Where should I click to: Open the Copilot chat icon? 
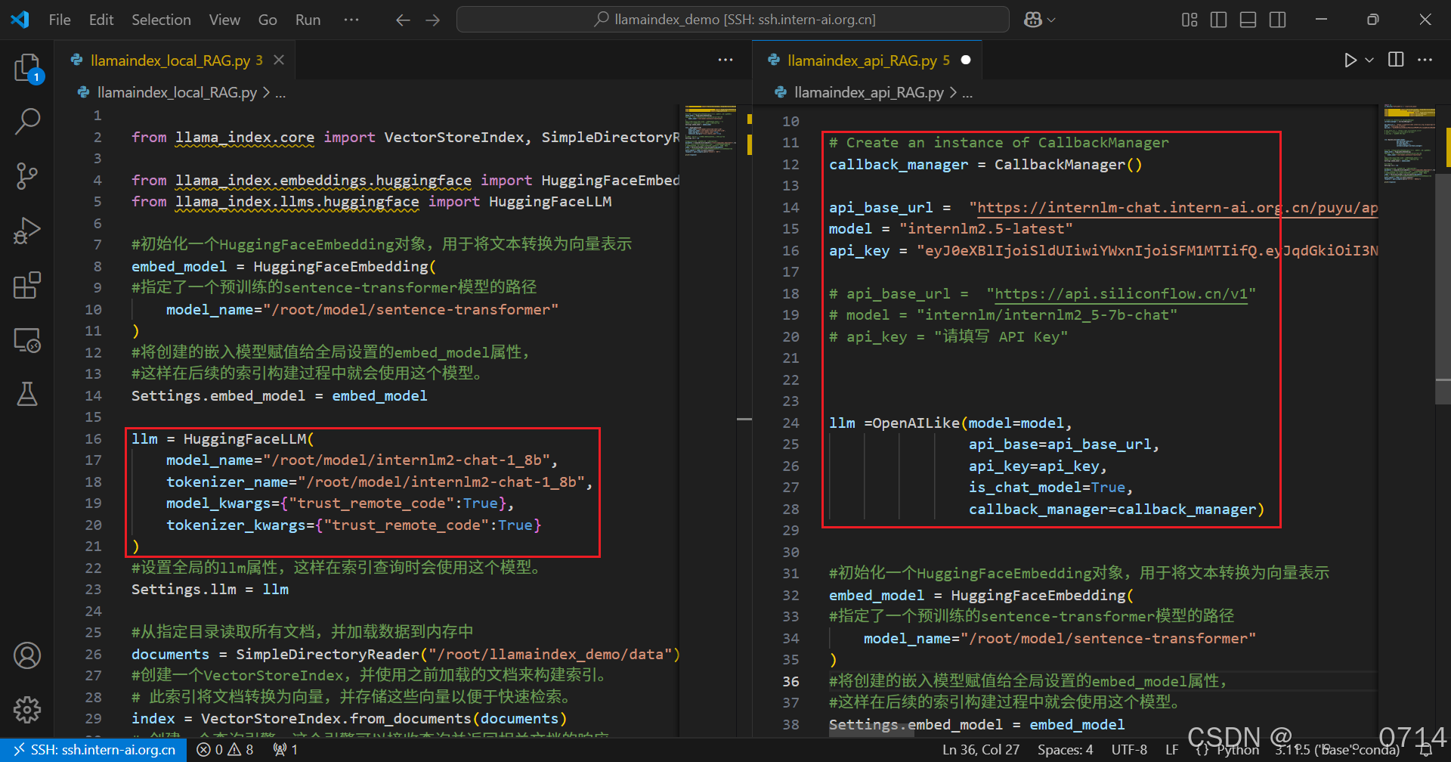point(1033,20)
